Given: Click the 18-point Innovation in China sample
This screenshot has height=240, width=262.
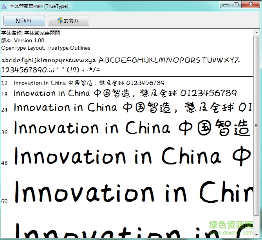Looking at the screenshot, I should 125,93.
